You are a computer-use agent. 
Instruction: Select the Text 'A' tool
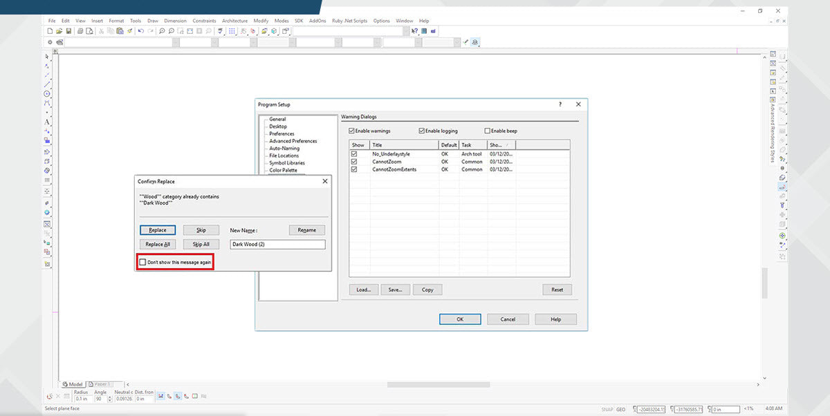[47, 122]
